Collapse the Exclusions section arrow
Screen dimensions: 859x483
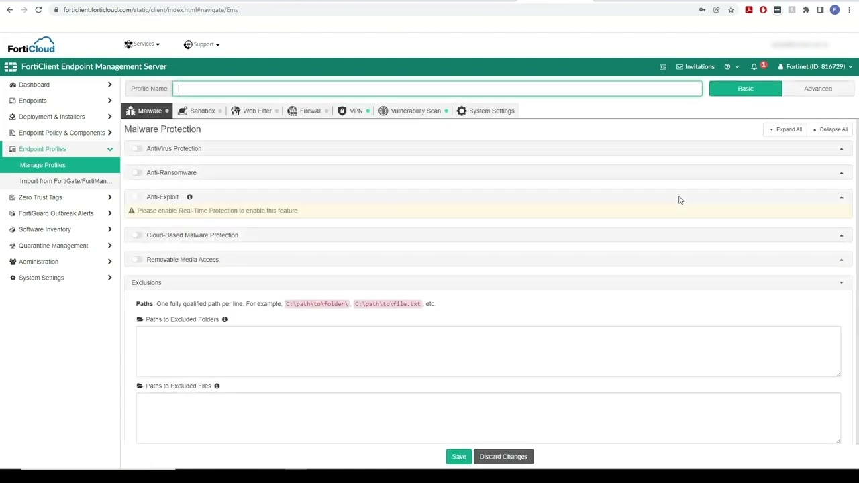[x=842, y=283]
